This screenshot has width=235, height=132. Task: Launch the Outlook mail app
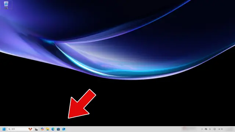pos(64,129)
